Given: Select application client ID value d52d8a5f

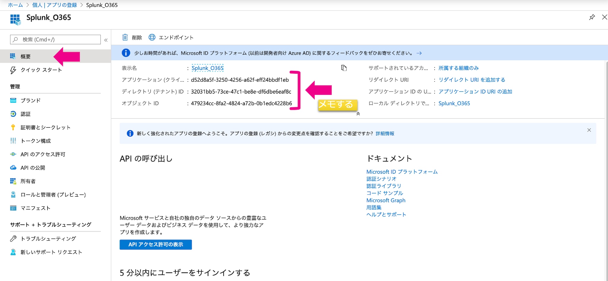Looking at the screenshot, I should point(240,80).
